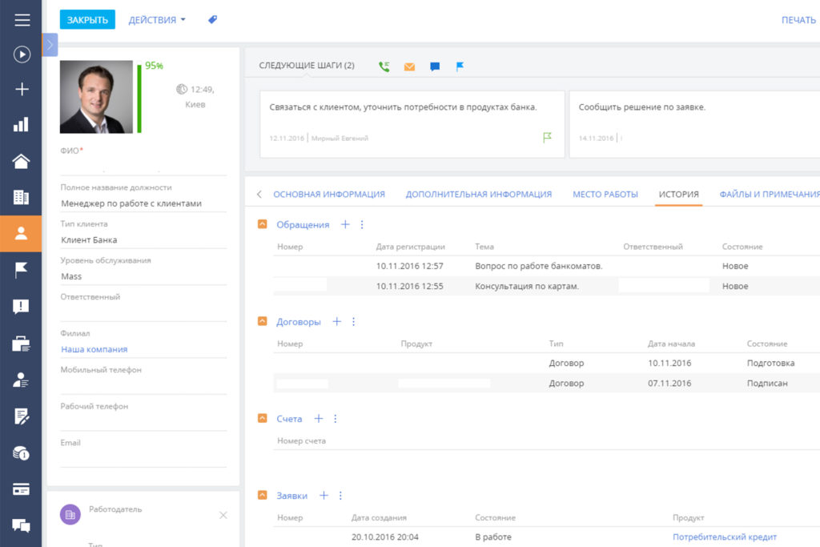The height and width of the screenshot is (547, 820).
Task: Open the Действия dropdown menu
Action: [x=157, y=20]
